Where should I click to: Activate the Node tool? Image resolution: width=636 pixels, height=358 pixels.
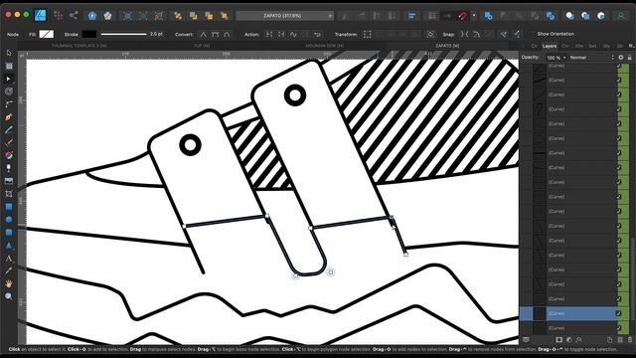9,79
